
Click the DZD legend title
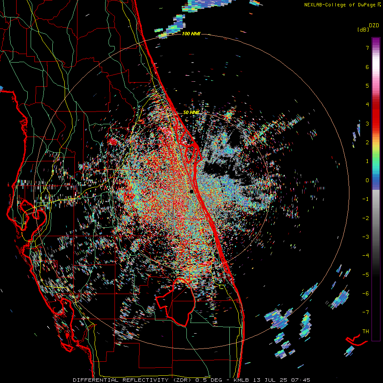pos(374,26)
